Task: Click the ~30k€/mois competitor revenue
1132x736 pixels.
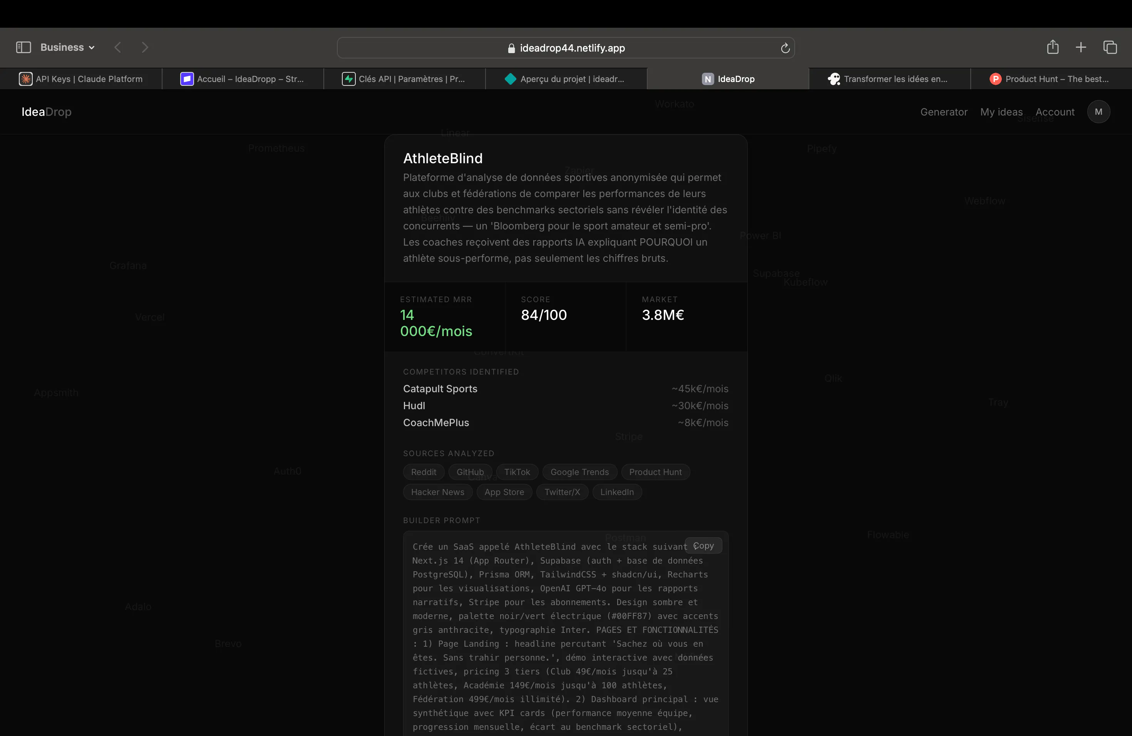Action: pyautogui.click(x=700, y=406)
